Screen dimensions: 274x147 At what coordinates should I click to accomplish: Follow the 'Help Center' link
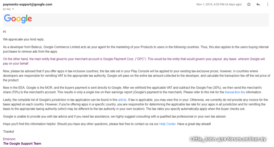167,124
